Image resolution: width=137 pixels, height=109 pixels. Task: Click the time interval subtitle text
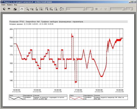[31, 24]
